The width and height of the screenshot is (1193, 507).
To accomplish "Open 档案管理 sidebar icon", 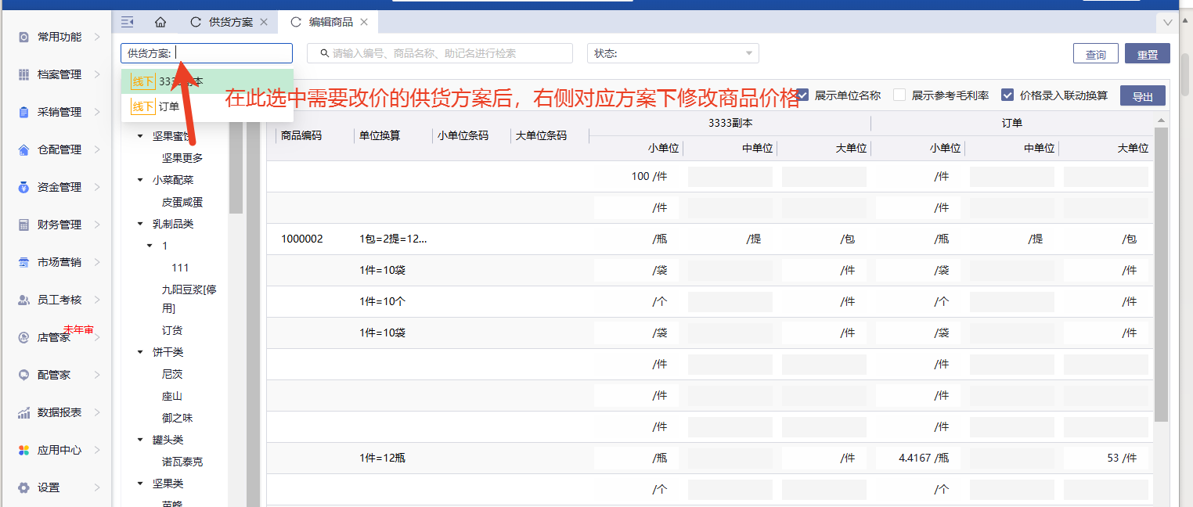I will [23, 74].
